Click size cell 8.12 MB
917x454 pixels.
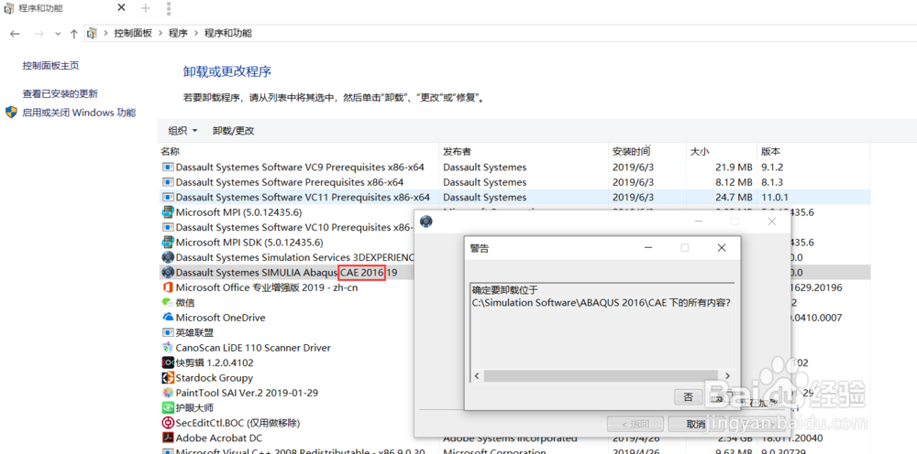pos(734,182)
